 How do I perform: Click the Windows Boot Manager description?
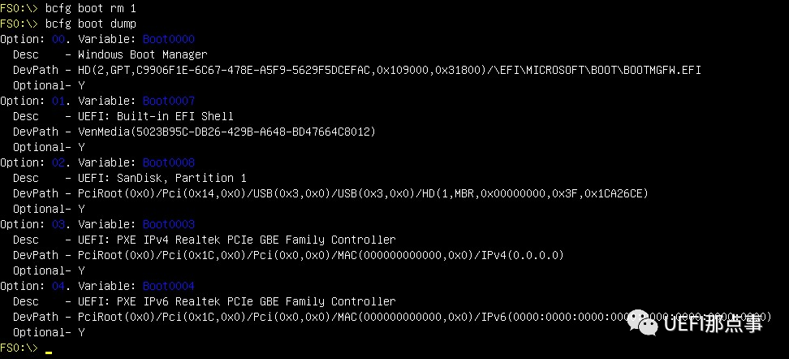coord(142,54)
